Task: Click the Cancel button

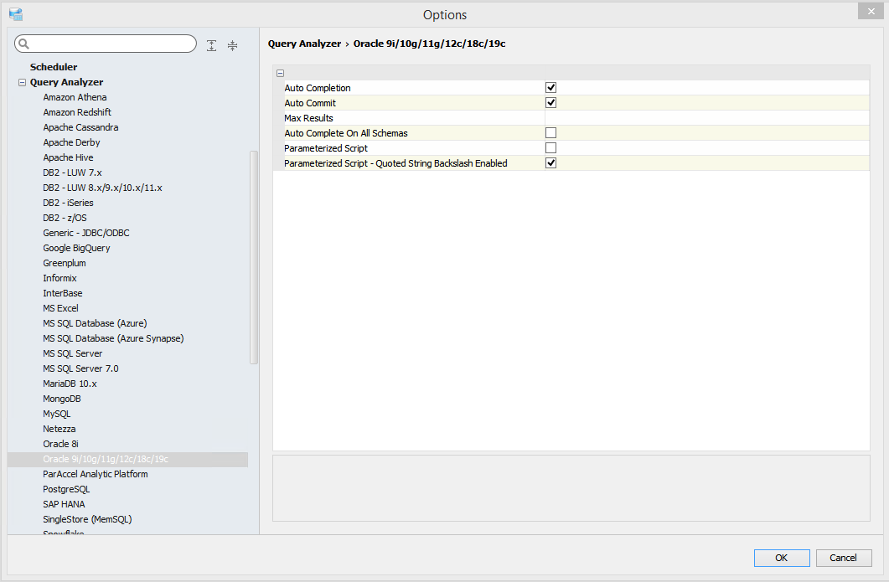Action: (x=843, y=558)
